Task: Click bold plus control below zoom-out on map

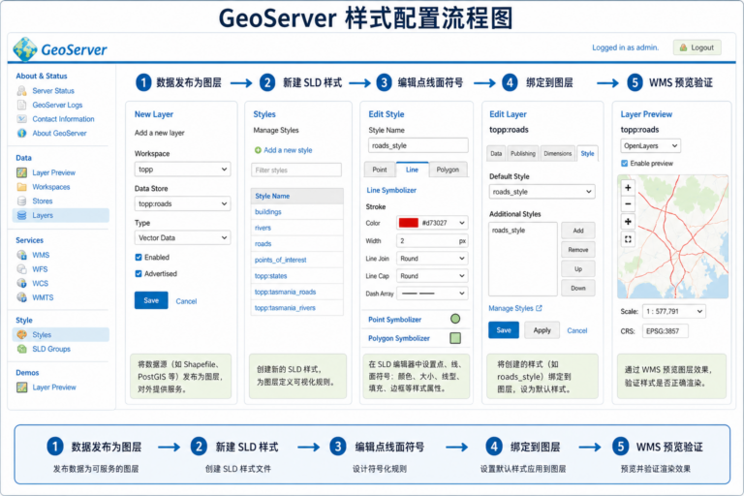Action: [x=628, y=222]
